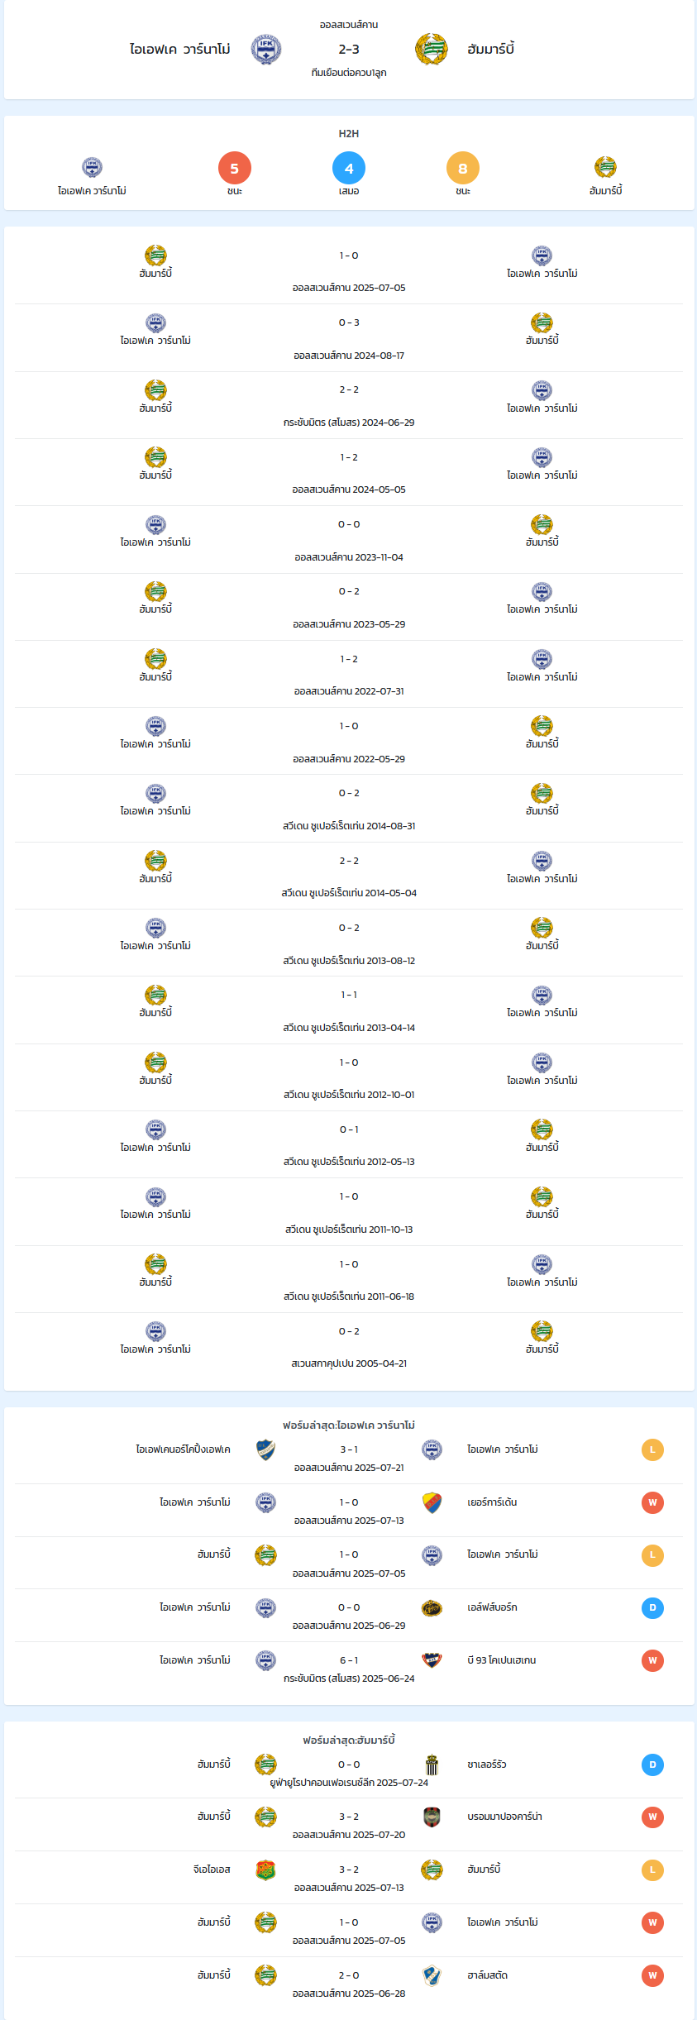Select the orange 8 wins circle
697x2020 pixels.
pyautogui.click(x=463, y=169)
